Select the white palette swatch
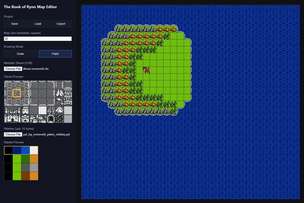This screenshot has width=304, height=203. point(34,150)
